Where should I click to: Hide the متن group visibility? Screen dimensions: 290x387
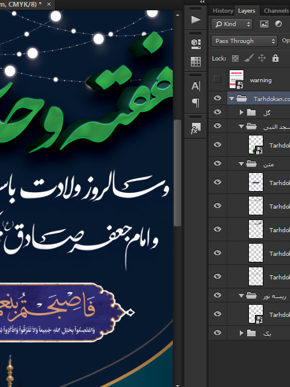pyautogui.click(x=217, y=163)
